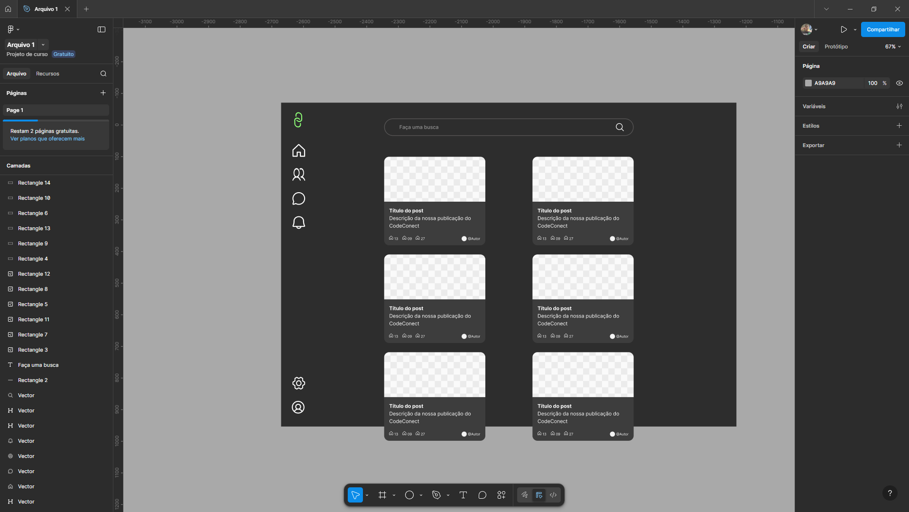Select the chat bubble icon on the canvas

[x=298, y=198]
